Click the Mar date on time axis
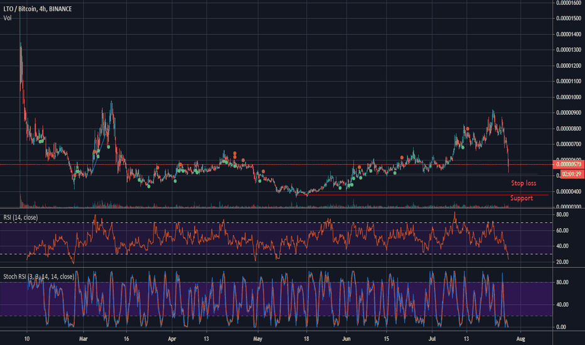Viewport: 585px width, 345px height. [x=83, y=339]
